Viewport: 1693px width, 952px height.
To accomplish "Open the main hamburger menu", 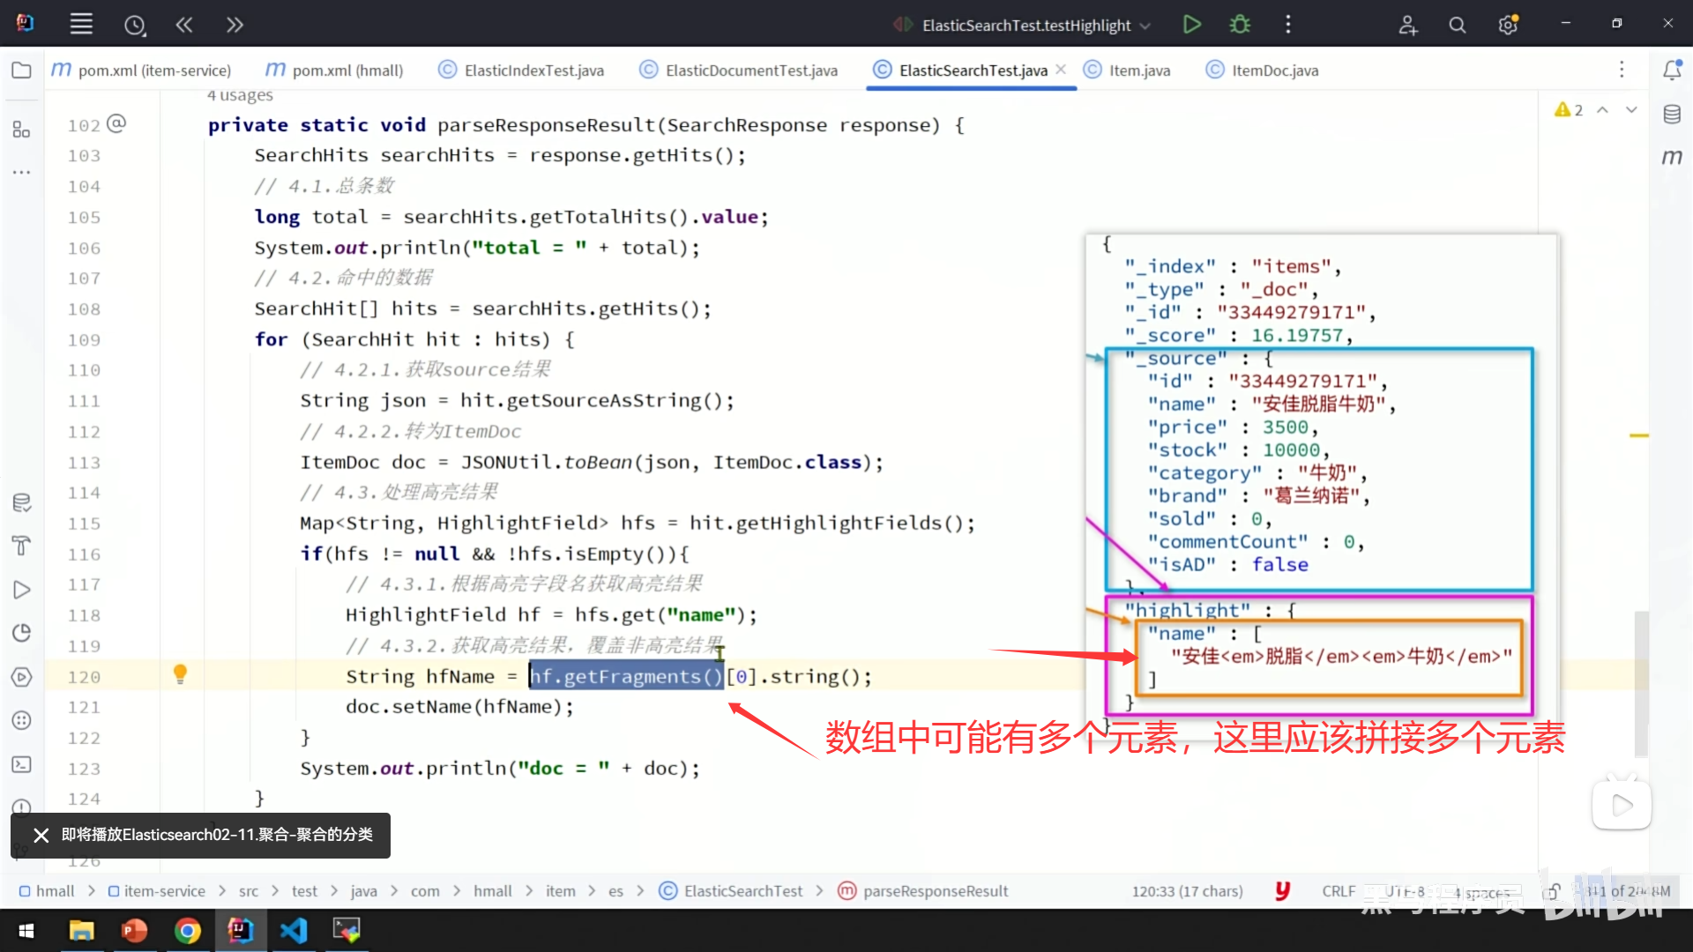I will tap(81, 25).
